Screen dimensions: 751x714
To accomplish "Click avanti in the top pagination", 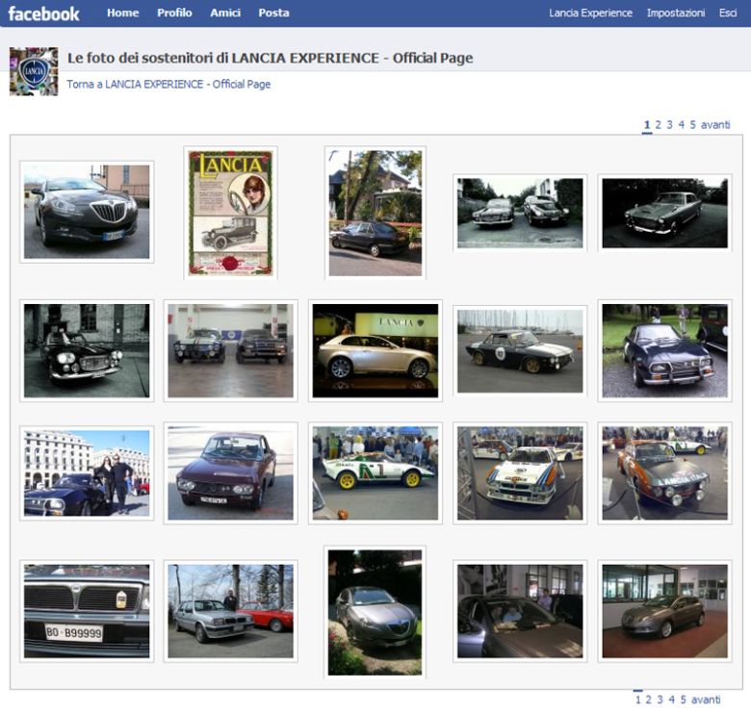I will [x=715, y=125].
